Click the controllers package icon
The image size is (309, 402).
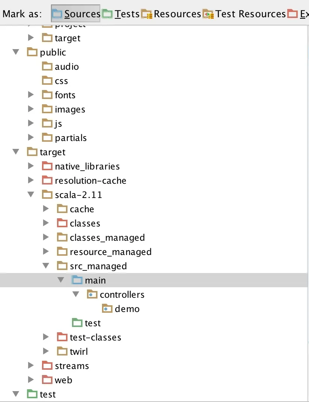pyautogui.click(x=92, y=294)
